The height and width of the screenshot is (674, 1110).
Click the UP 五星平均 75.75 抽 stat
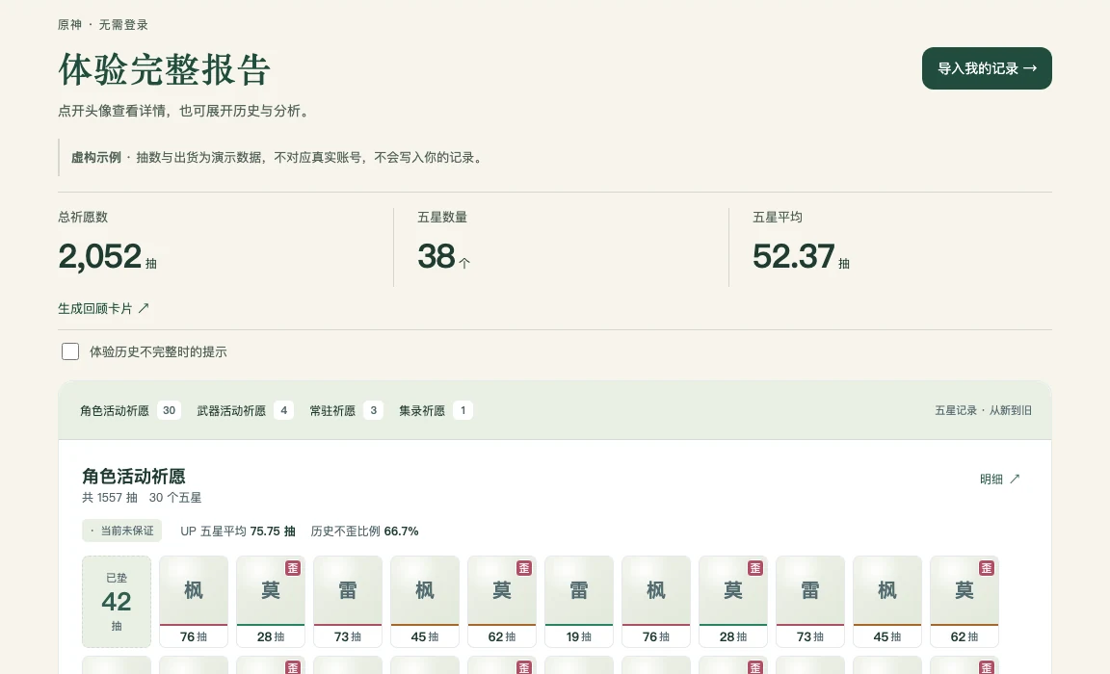(x=238, y=531)
